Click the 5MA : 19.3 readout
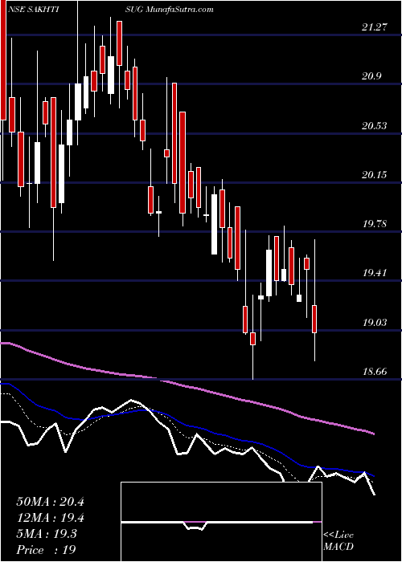This screenshot has height=562, width=402. pyautogui.click(x=46, y=534)
